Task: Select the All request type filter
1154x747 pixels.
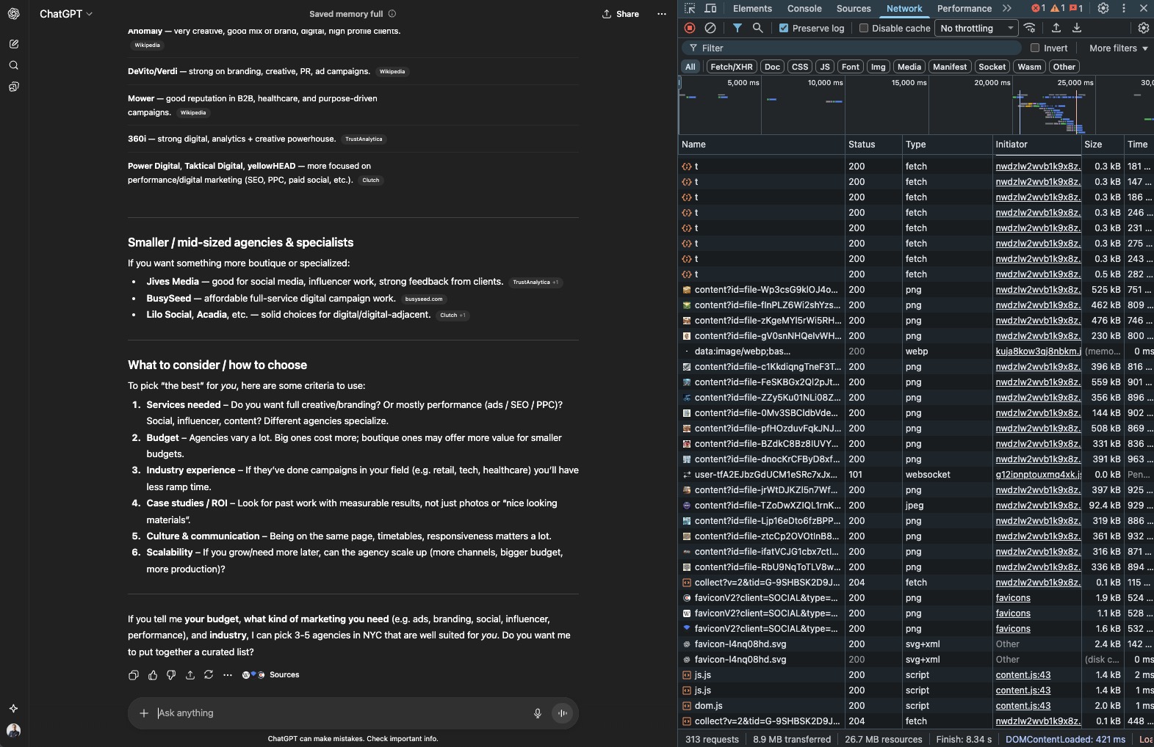Action: coord(690,67)
